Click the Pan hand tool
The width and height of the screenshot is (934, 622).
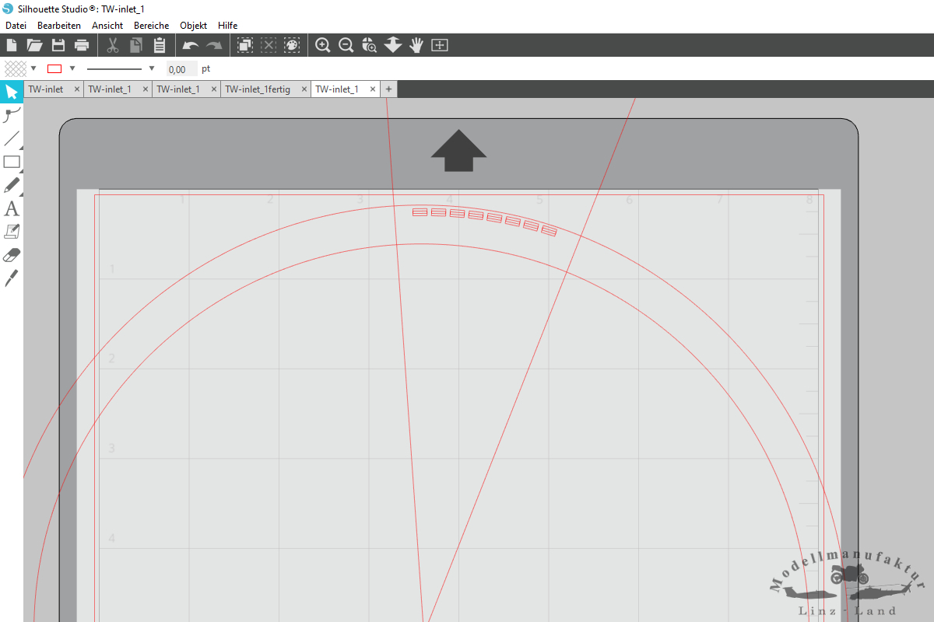416,45
